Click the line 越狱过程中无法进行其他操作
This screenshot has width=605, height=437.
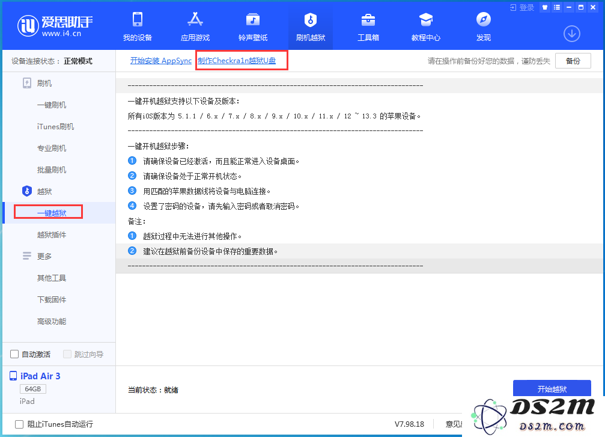click(192, 236)
